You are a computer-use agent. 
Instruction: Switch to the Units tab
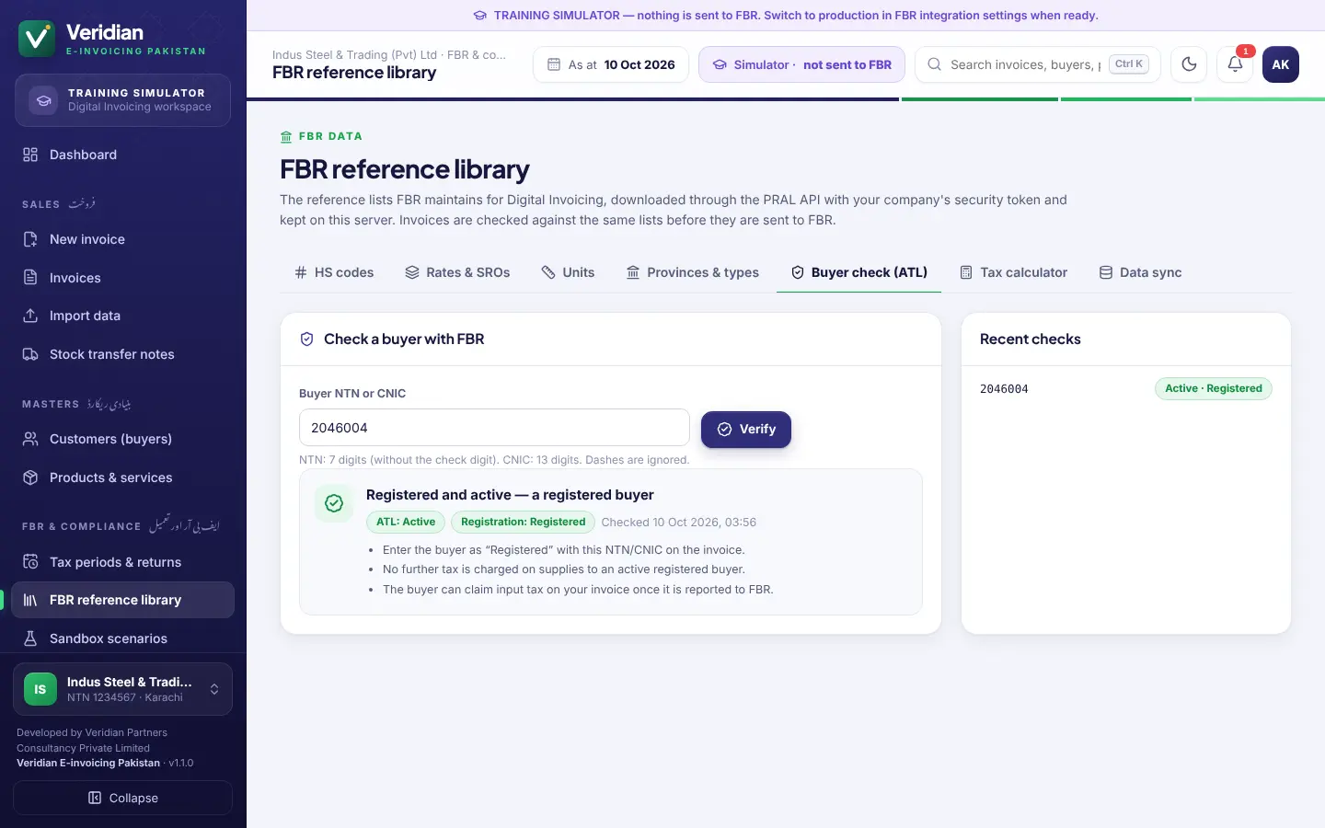coord(568,272)
